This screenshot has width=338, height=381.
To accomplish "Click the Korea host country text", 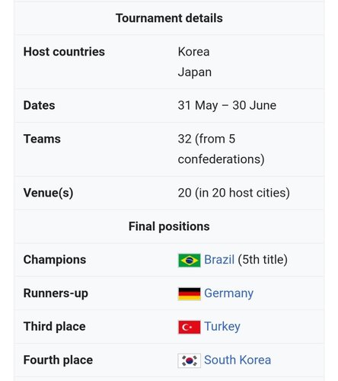I will 193,52.
